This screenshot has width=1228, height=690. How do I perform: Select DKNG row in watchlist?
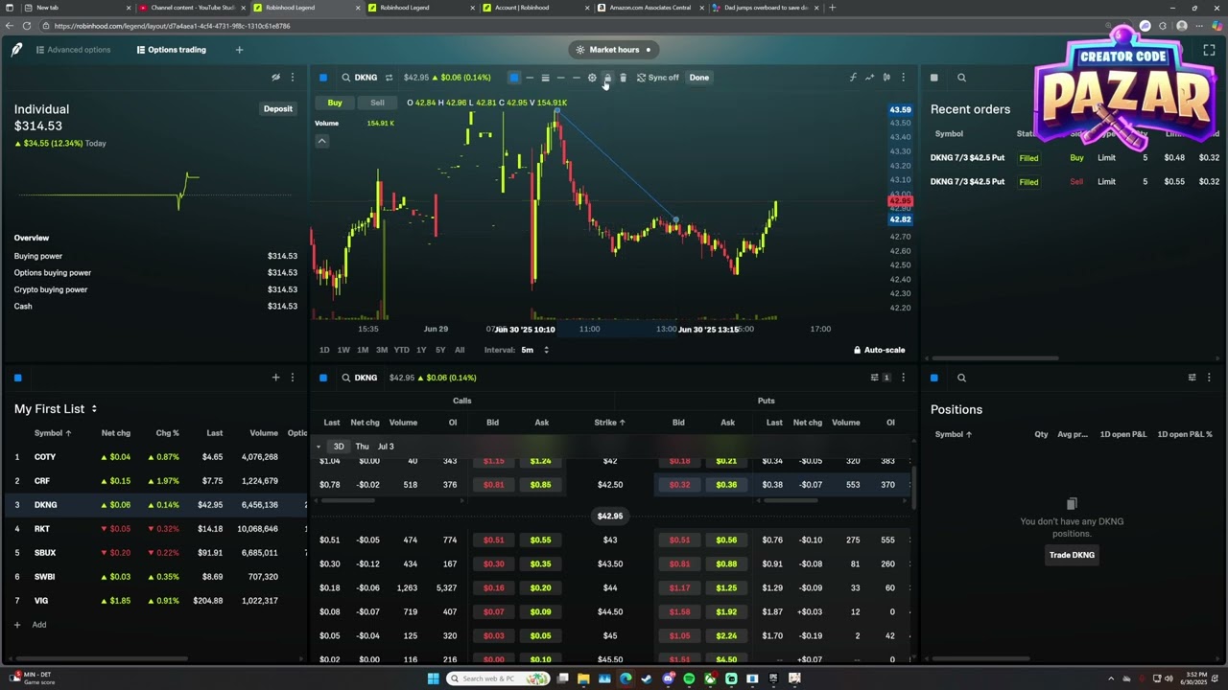click(x=155, y=505)
